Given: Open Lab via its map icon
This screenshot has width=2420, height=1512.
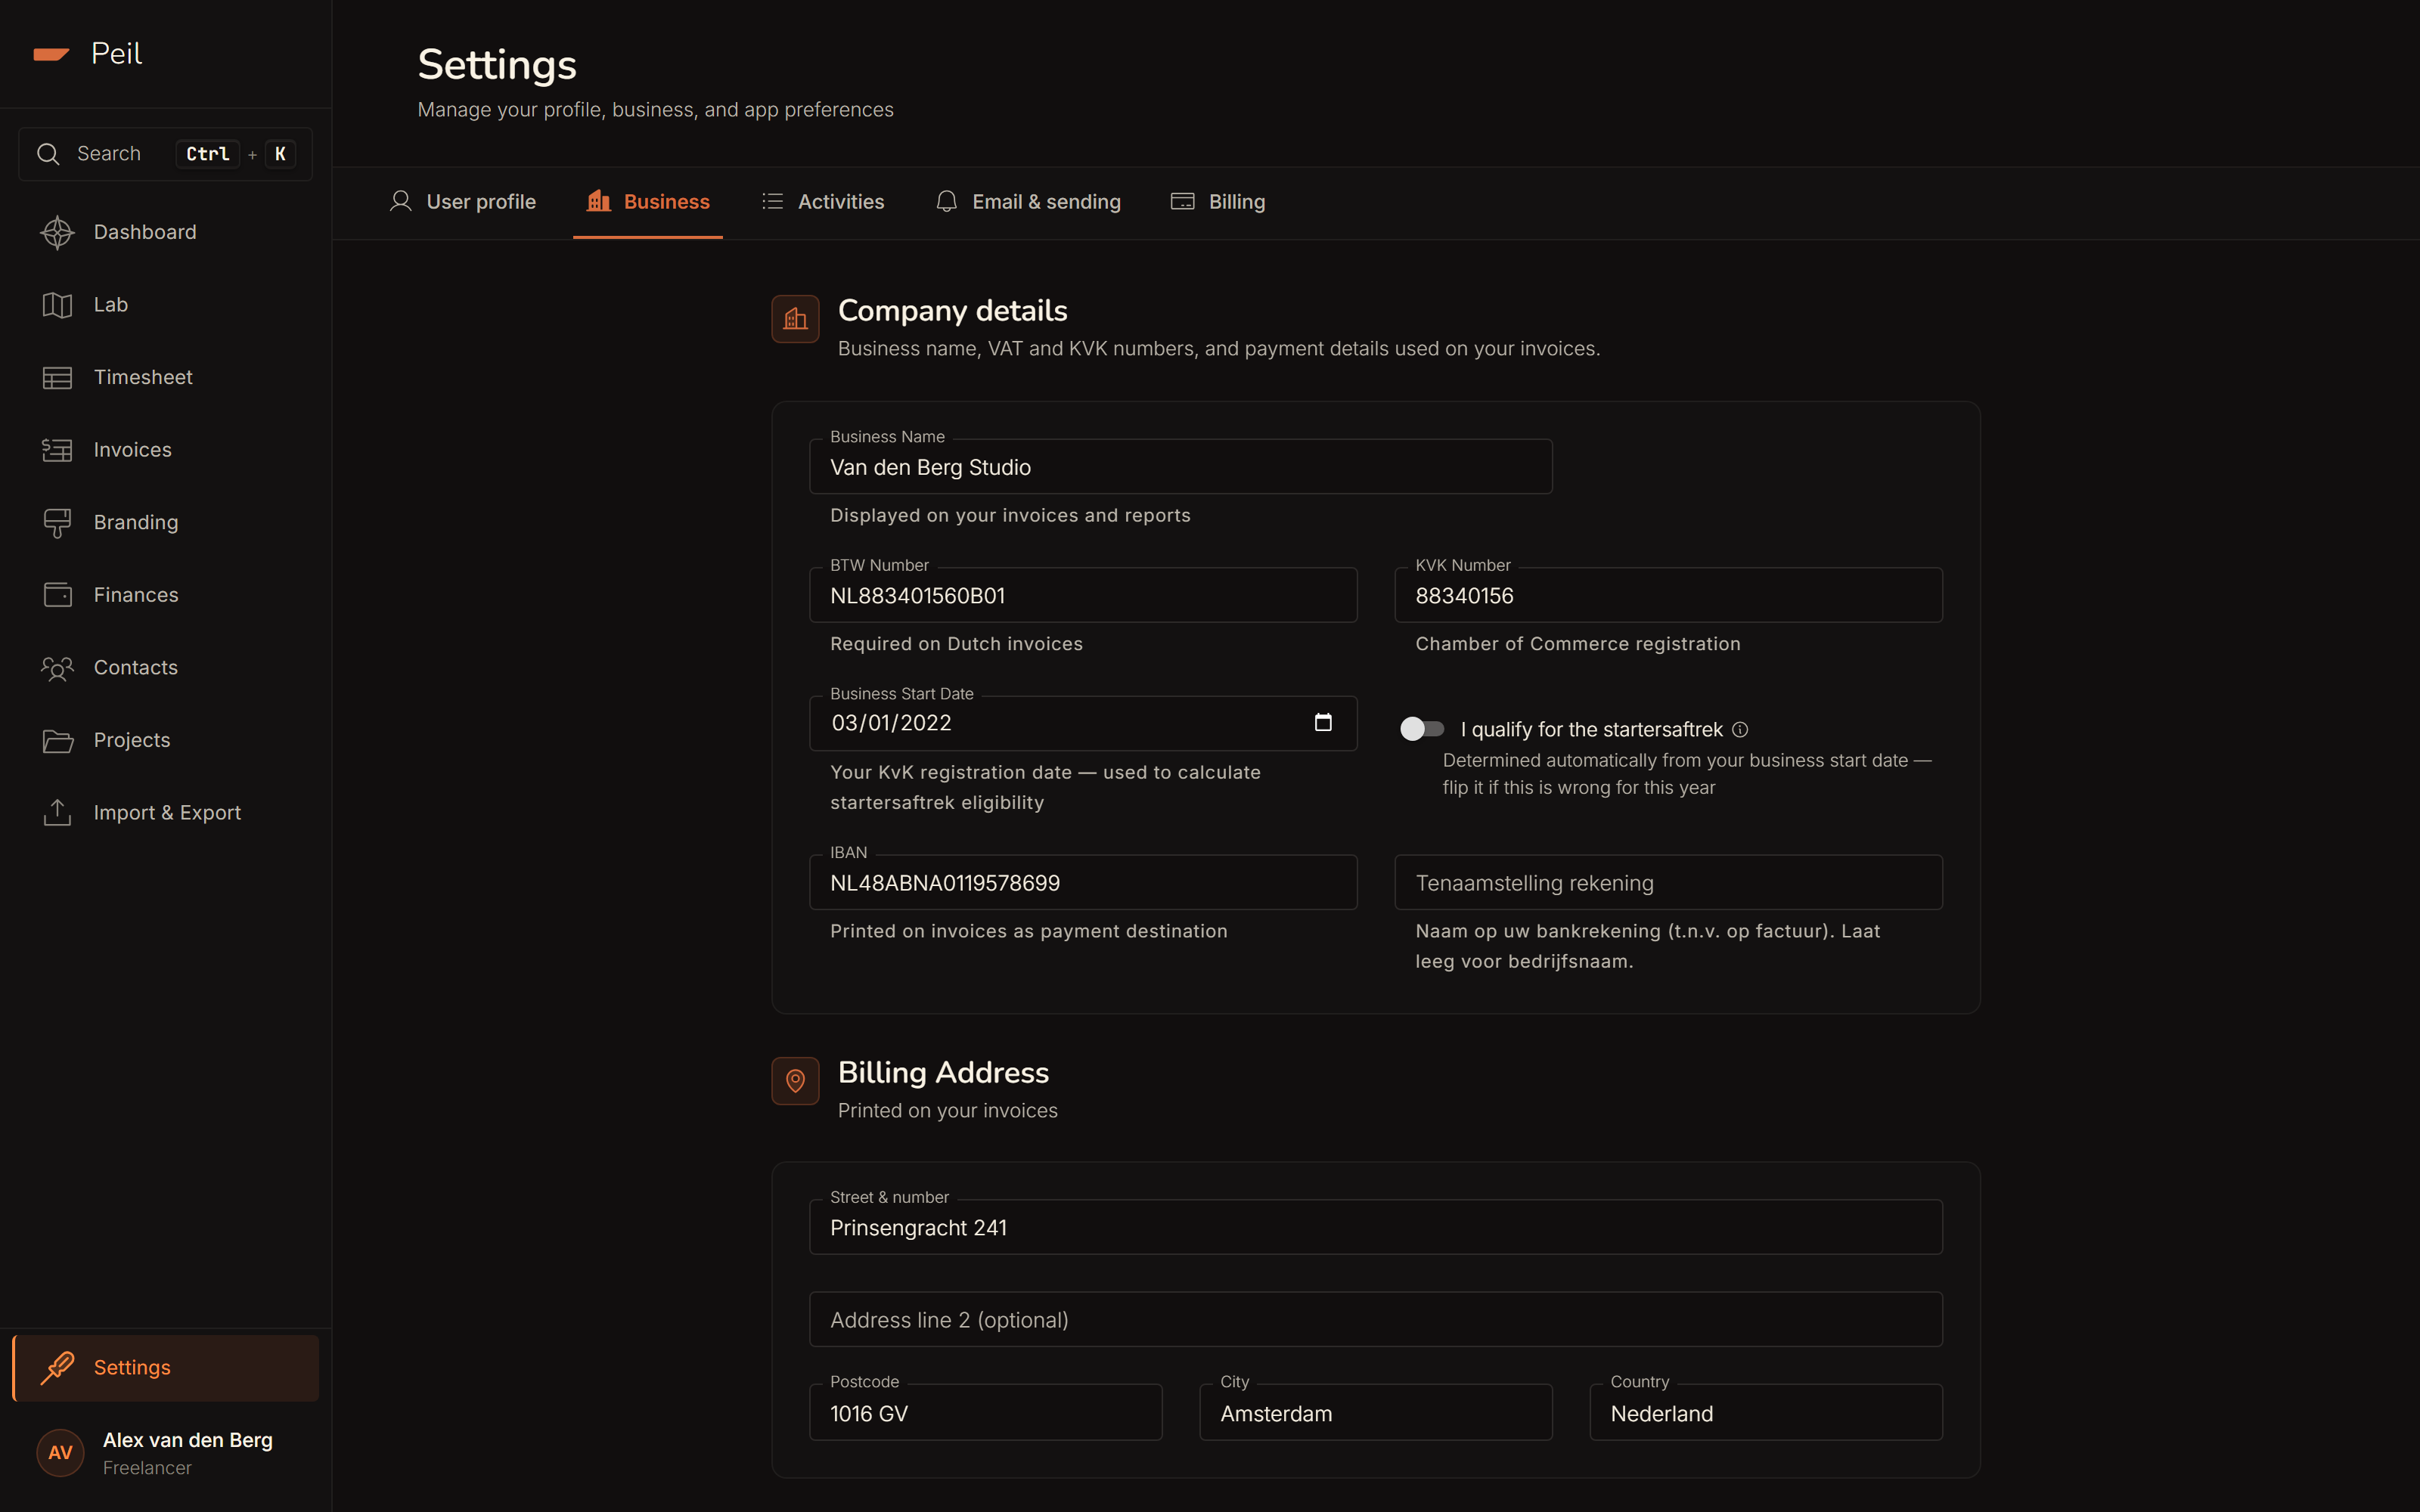Looking at the screenshot, I should (57, 305).
